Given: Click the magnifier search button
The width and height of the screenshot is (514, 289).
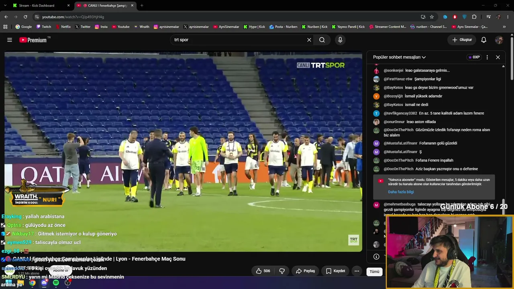Looking at the screenshot, I should [322, 40].
